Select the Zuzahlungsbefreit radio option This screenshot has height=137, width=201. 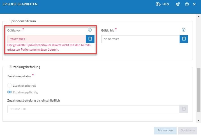click(x=10, y=85)
